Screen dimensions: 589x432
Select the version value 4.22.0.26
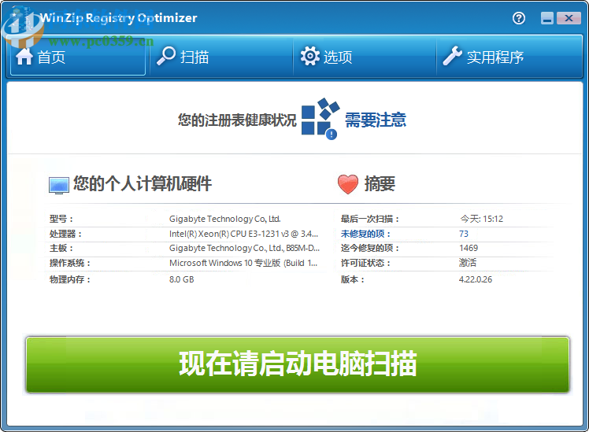(x=476, y=279)
